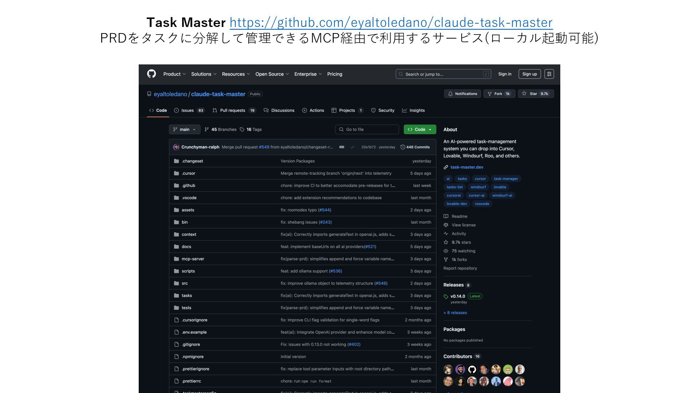Open the Pricing page

[335, 74]
